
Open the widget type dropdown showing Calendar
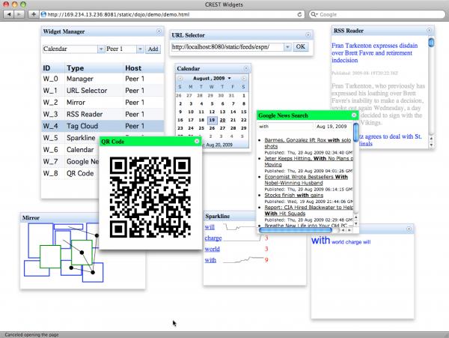tap(100, 49)
